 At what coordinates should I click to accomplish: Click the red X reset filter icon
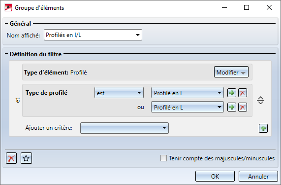pyautogui.click(x=11, y=158)
